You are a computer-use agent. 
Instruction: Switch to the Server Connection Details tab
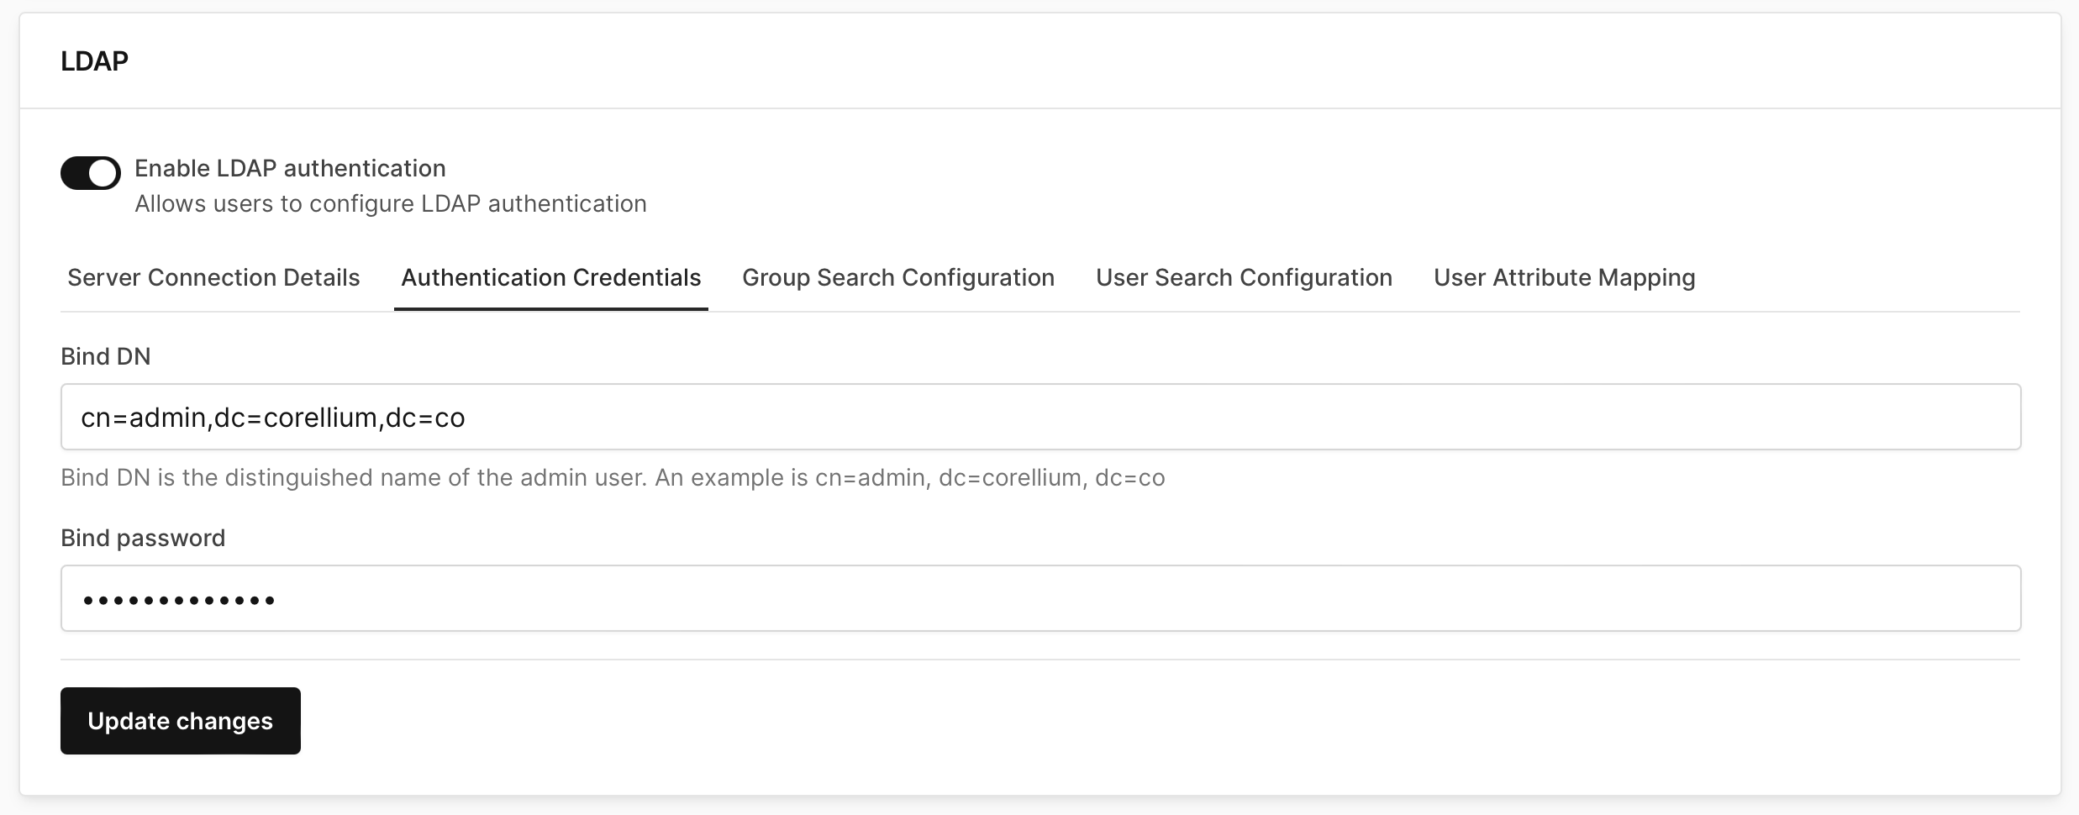pos(213,277)
